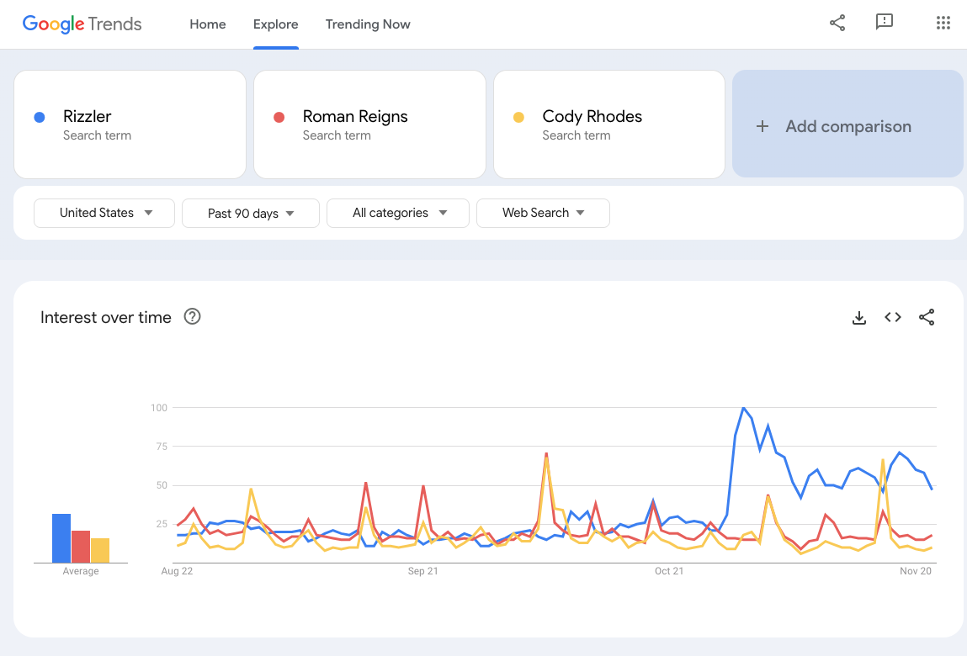The width and height of the screenshot is (967, 656).
Task: Click the page share icon in header
Action: (x=837, y=24)
